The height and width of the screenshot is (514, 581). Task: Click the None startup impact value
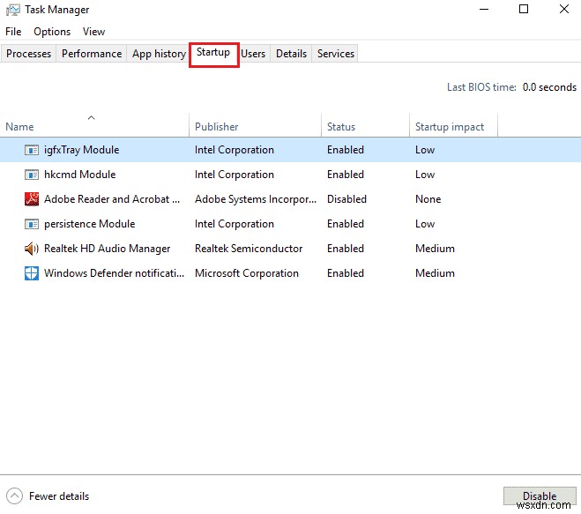click(x=428, y=199)
